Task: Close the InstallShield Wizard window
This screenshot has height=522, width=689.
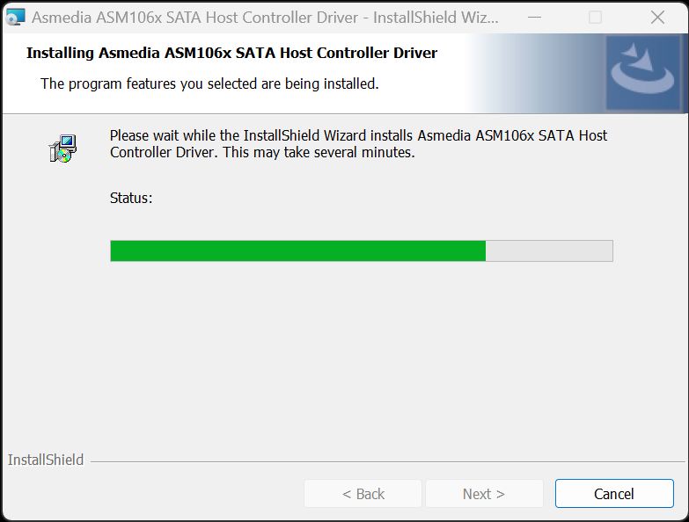Action: [x=657, y=18]
